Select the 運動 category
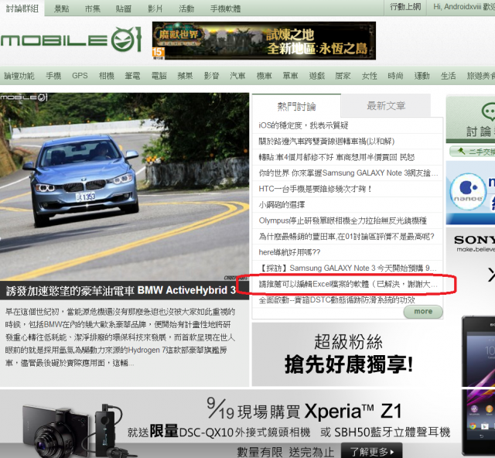The width and height of the screenshot is (495, 458). (x=422, y=76)
